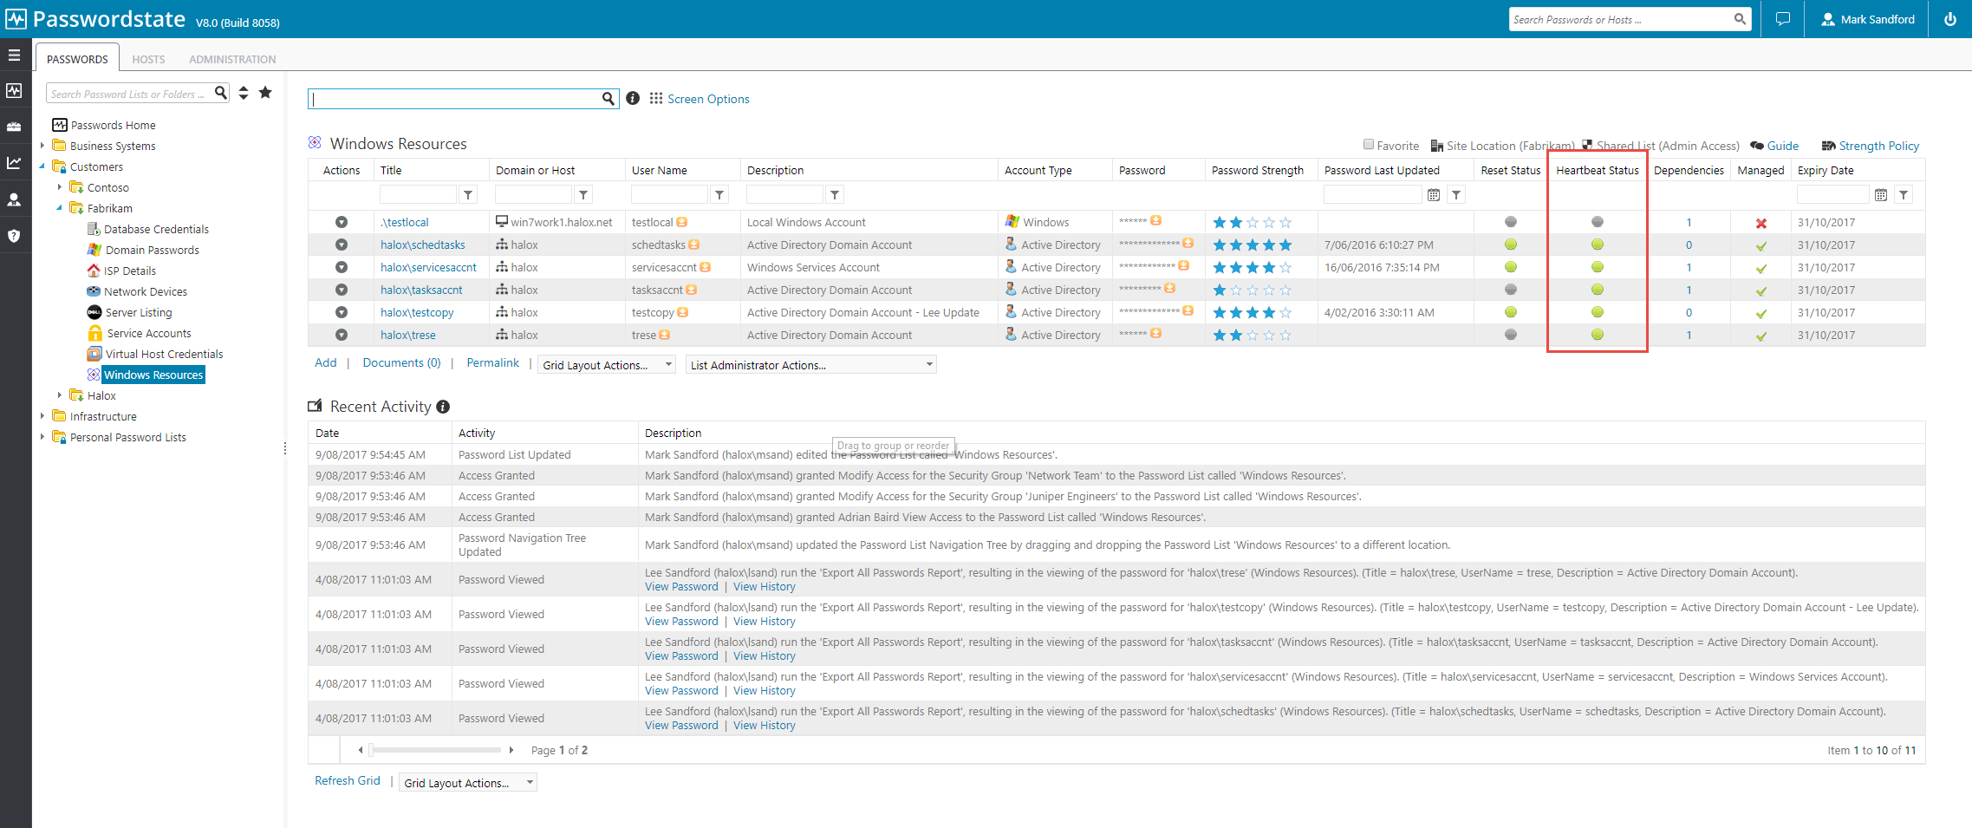Viewport: 1972px width, 828px height.
Task: Open Documents (0) link
Action: [x=401, y=362]
